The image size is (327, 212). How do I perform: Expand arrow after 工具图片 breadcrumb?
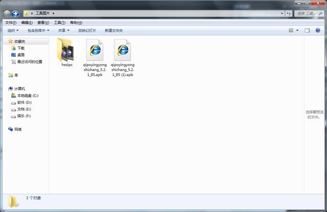click(x=53, y=14)
